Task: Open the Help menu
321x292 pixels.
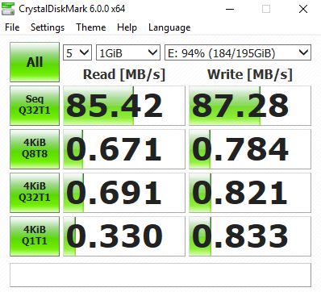Action: tap(127, 27)
